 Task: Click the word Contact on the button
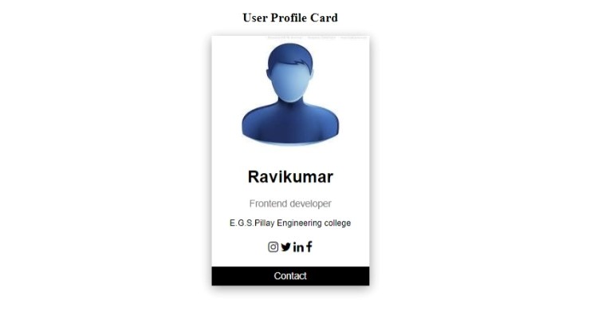tap(290, 276)
